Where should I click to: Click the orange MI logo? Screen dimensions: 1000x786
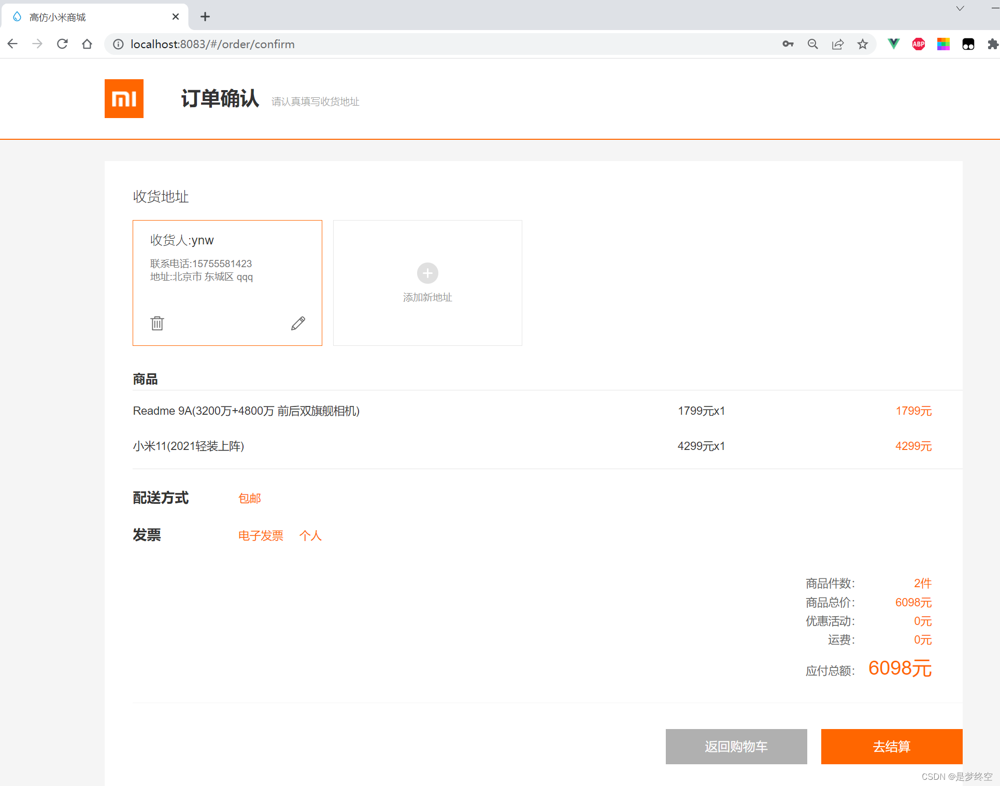[x=124, y=98]
